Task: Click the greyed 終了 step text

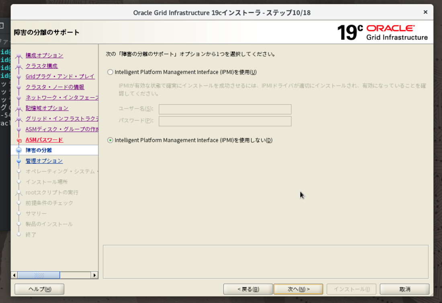Action: pyautogui.click(x=31, y=235)
